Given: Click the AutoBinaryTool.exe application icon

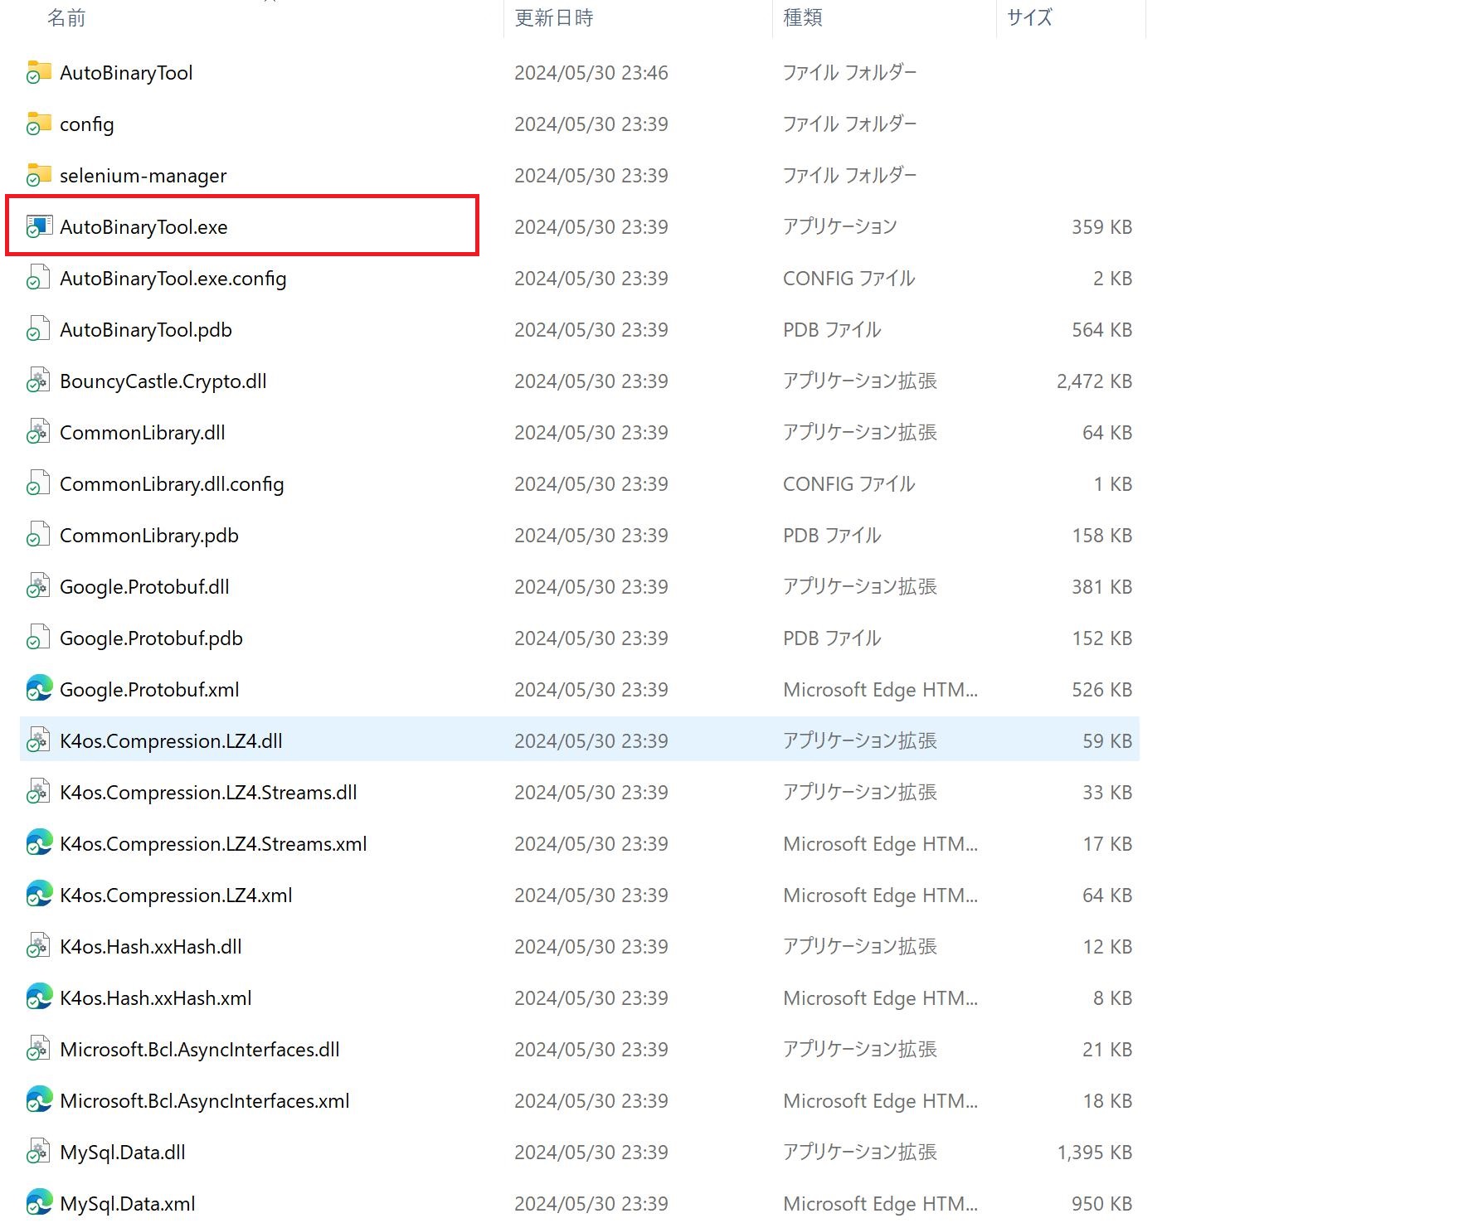Looking at the screenshot, I should [39, 226].
